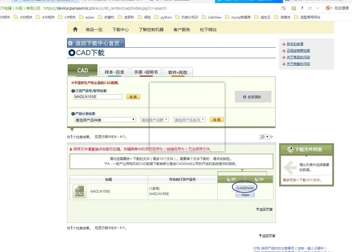Open the 430相关 bookmark folder
352x252 pixels.
pos(45,17)
